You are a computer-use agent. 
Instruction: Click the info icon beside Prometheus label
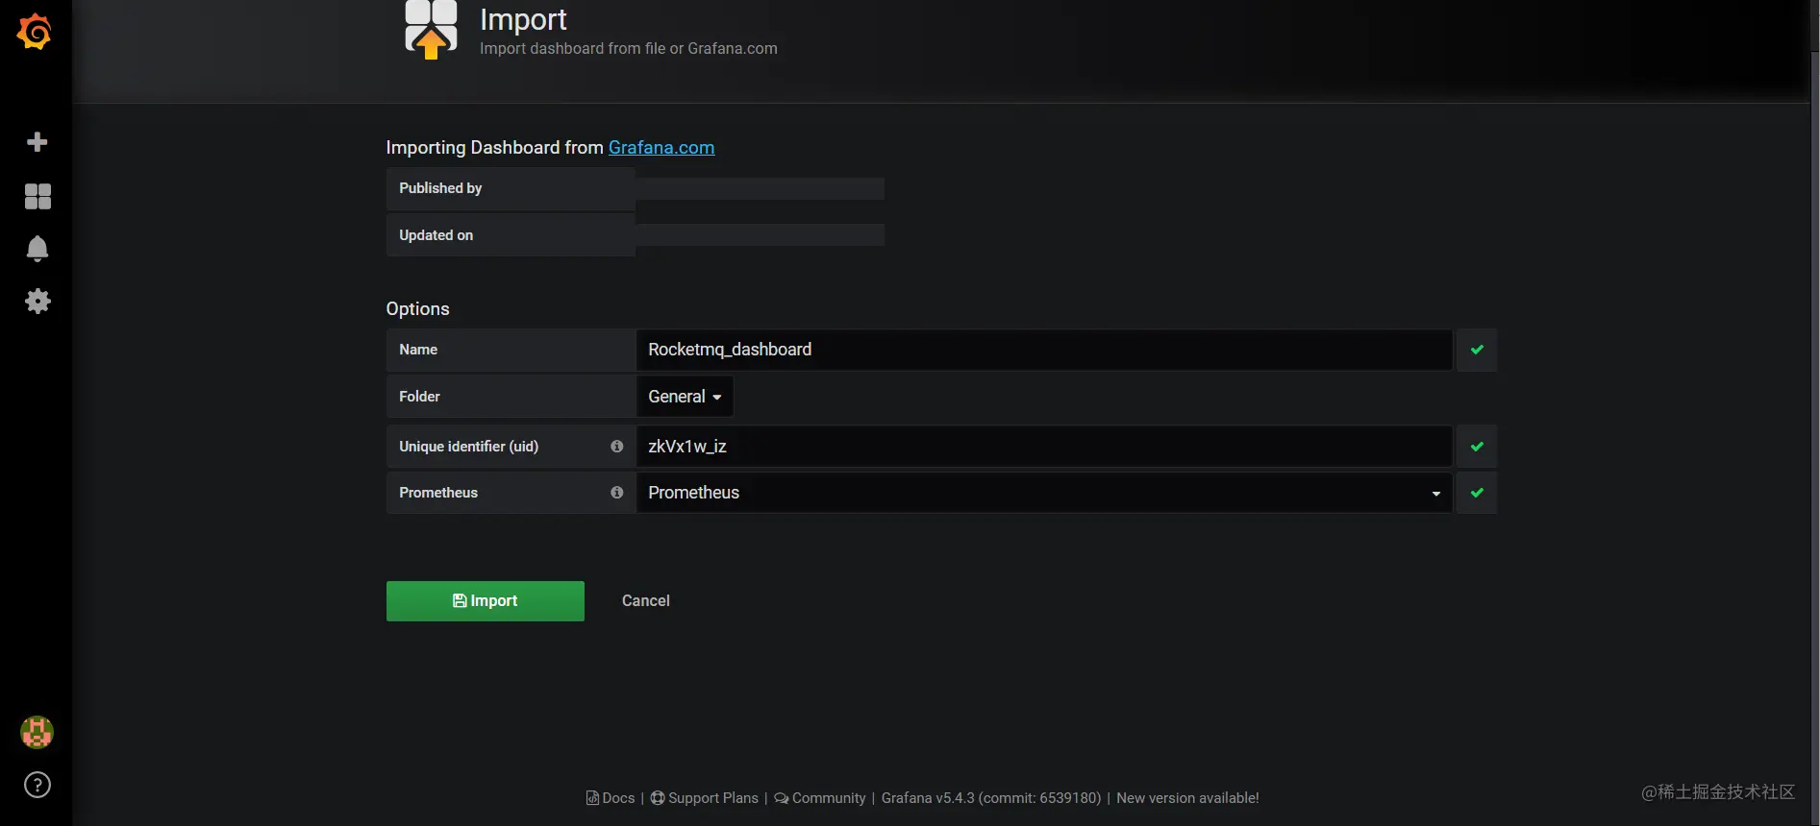[617, 493]
